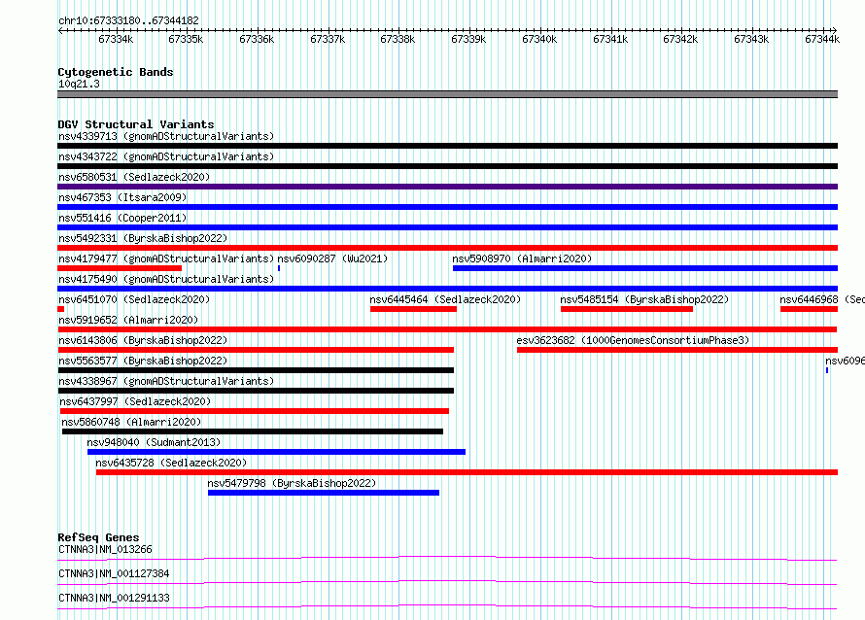The image size is (865, 620).
Task: Select the nsv5908970 Almarri2020 label
Action: pyautogui.click(x=522, y=258)
